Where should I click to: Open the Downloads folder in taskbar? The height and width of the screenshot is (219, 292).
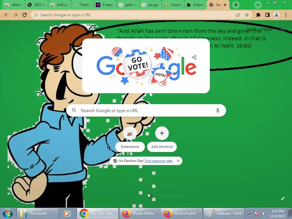pos(38,213)
